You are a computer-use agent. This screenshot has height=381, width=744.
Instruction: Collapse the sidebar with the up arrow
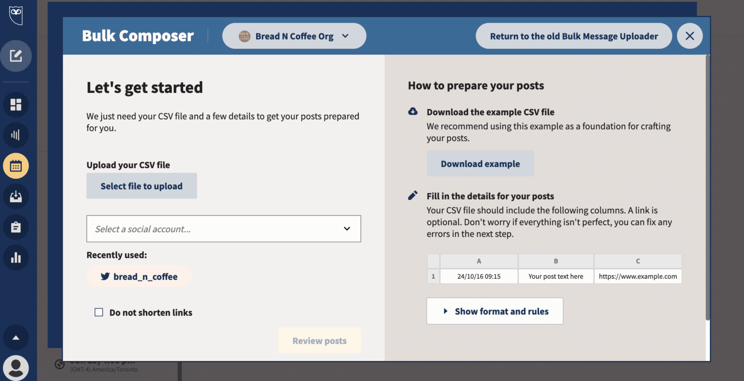[x=16, y=337]
